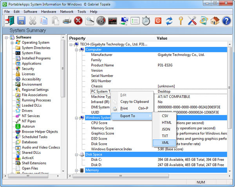This screenshot has width=235, height=187.
Task: Click the Exit door toolbar icon
Action: pos(9,20)
